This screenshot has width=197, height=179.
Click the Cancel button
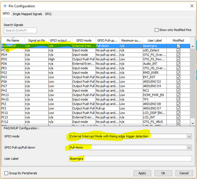[x=184, y=173]
